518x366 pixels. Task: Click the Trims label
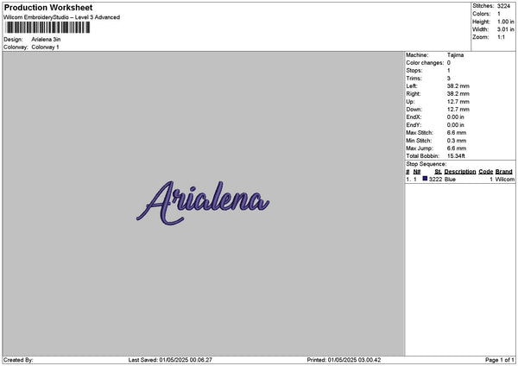414,79
